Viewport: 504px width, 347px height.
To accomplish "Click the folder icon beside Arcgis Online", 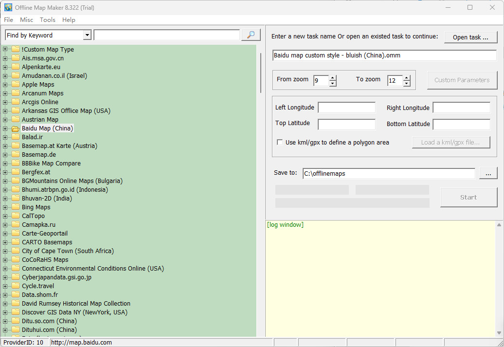I will [16, 102].
